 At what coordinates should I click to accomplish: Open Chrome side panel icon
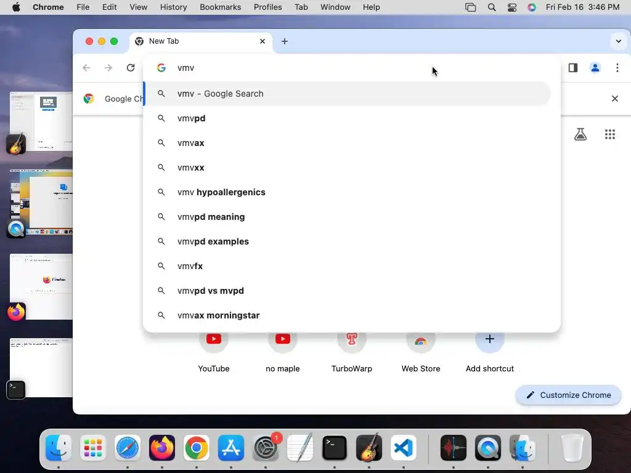[x=573, y=68]
